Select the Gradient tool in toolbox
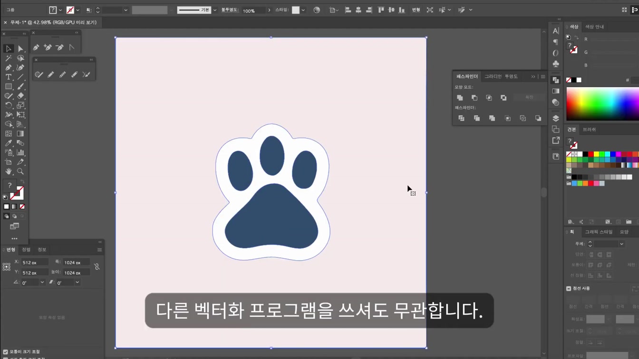Screen dimensions: 639x359 pyautogui.click(x=20, y=134)
